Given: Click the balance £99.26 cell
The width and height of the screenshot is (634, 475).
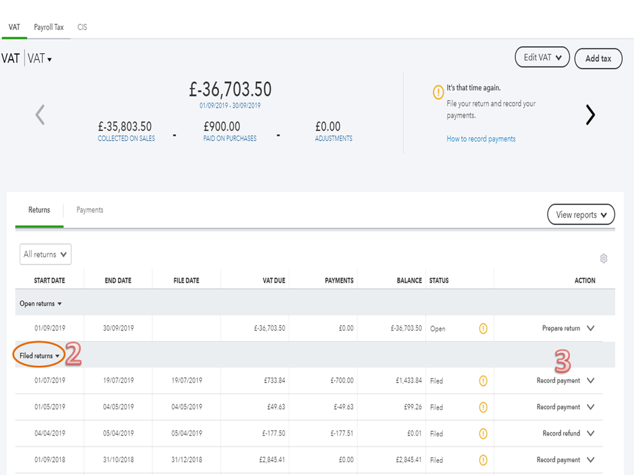Looking at the screenshot, I should pyautogui.click(x=413, y=407).
